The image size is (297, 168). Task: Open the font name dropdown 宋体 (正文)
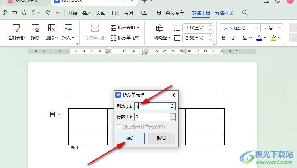[240, 28]
